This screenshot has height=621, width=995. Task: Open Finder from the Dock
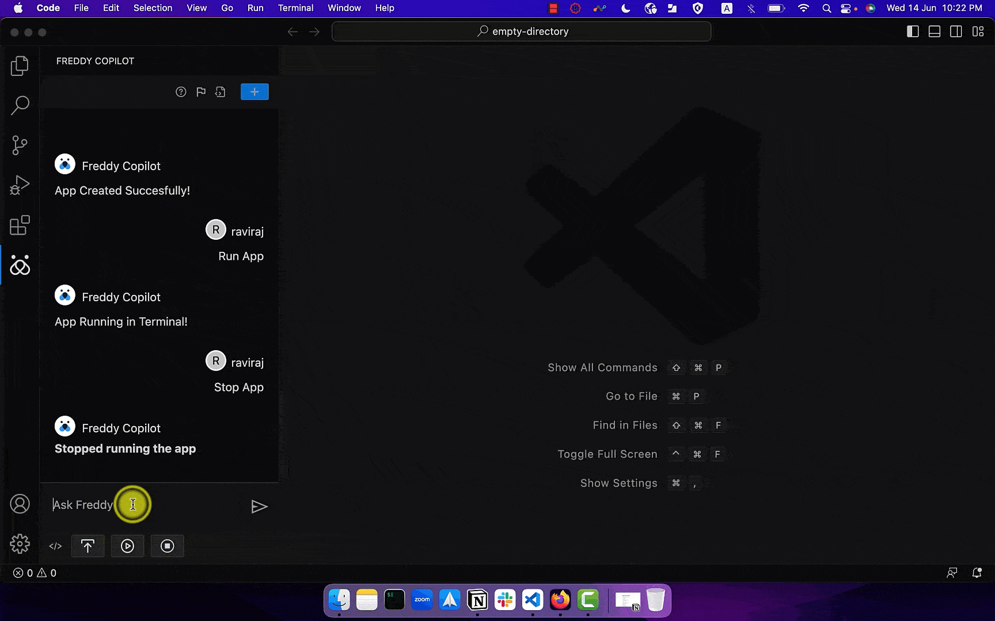[x=339, y=600]
